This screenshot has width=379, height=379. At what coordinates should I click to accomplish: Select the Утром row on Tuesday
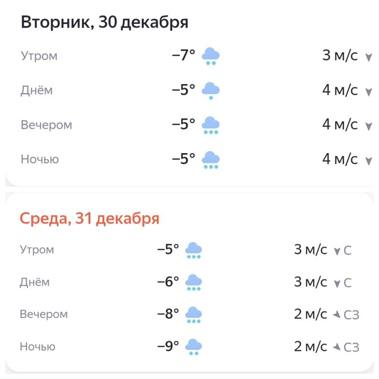coord(189,56)
